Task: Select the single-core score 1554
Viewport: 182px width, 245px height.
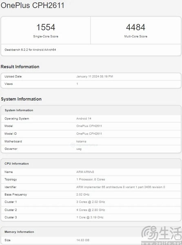Action: pos(46,27)
